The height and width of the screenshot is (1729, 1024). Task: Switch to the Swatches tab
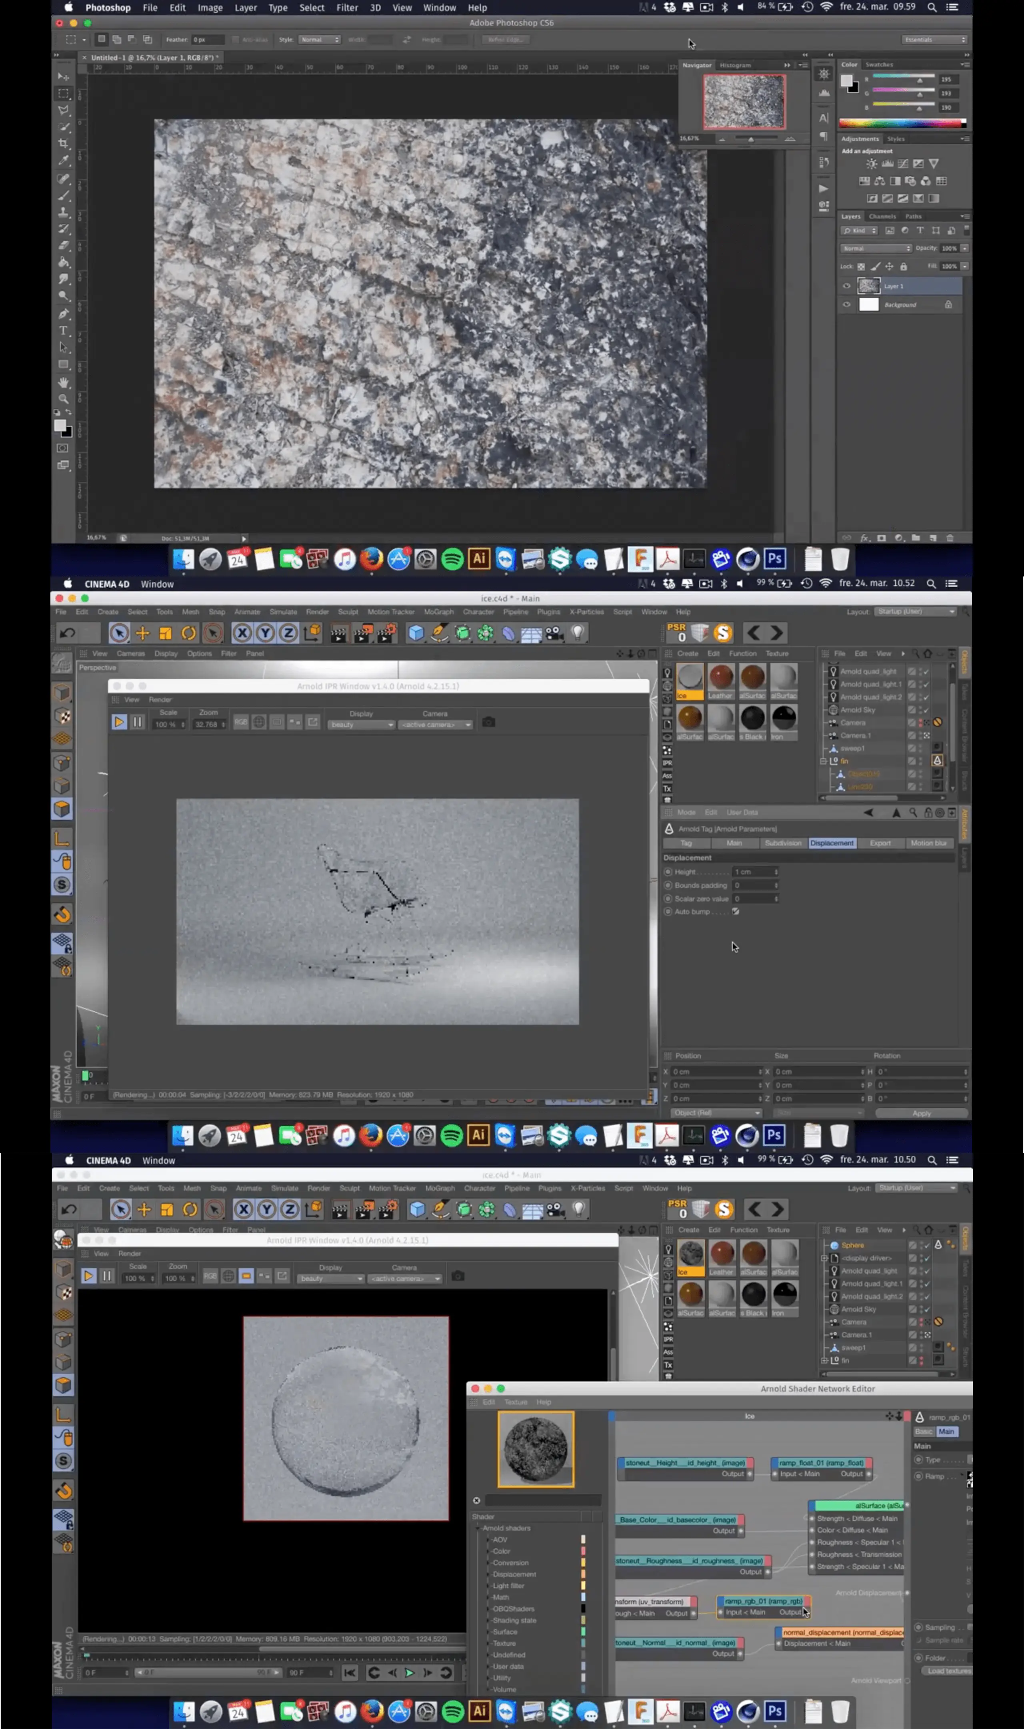click(879, 64)
